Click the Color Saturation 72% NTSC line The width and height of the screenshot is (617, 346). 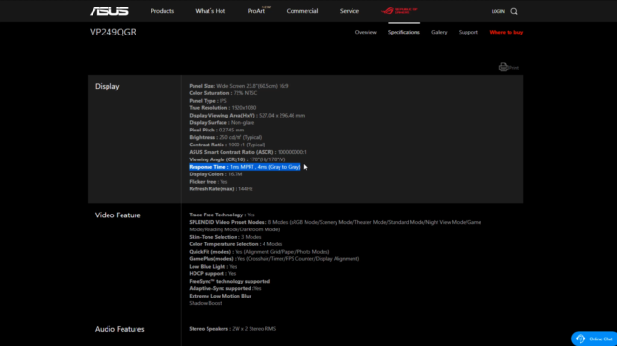[x=222, y=93]
